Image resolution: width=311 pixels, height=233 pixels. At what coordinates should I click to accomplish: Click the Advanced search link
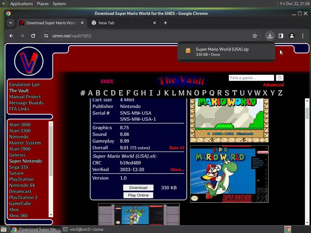coord(273,85)
